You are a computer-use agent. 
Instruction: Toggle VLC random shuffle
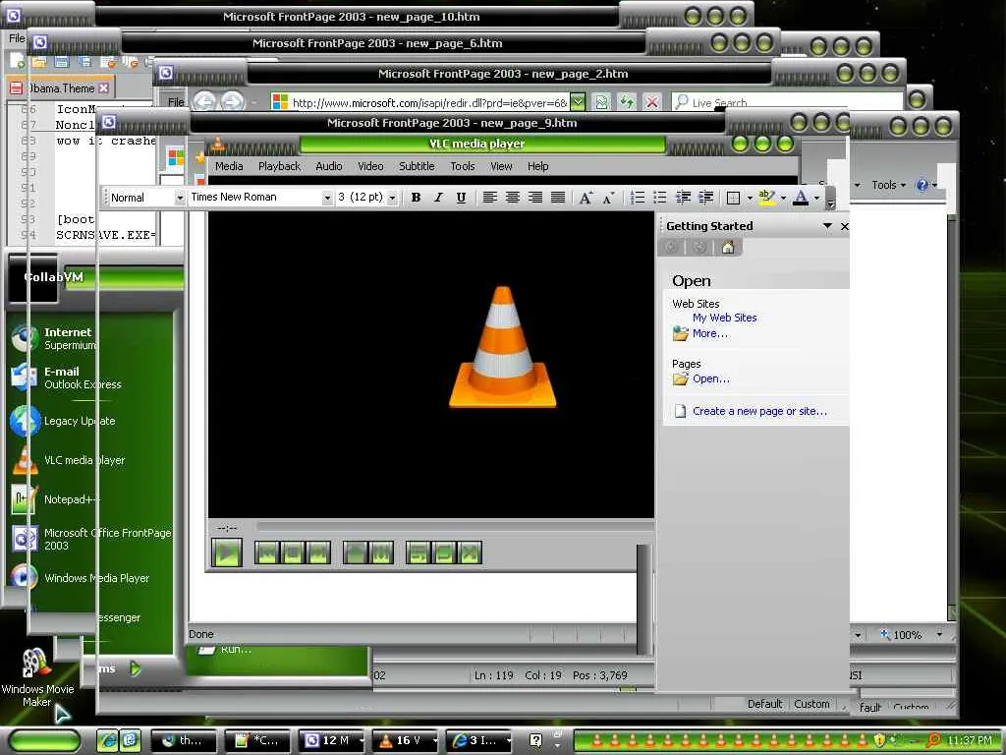pos(470,552)
